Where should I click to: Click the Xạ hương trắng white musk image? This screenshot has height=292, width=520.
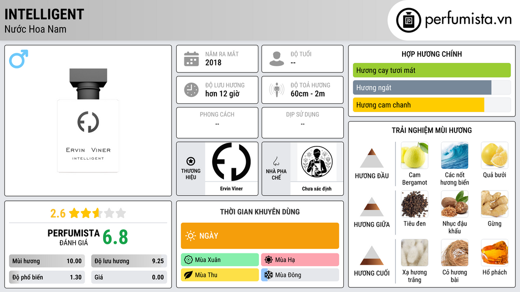coord(414,252)
